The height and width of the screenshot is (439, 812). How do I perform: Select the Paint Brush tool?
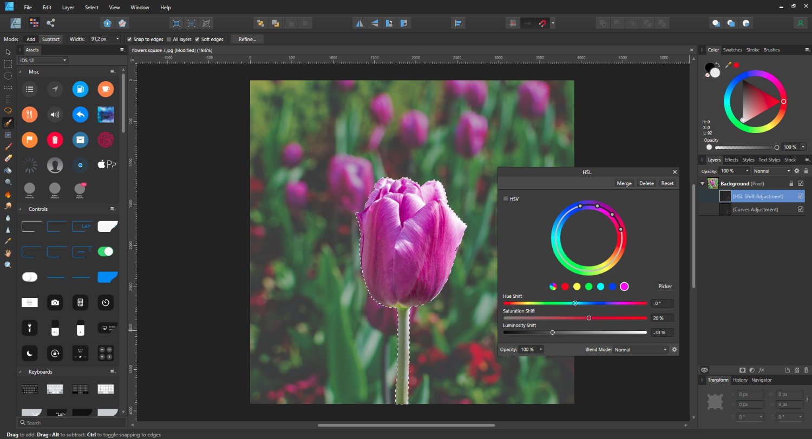(x=8, y=147)
